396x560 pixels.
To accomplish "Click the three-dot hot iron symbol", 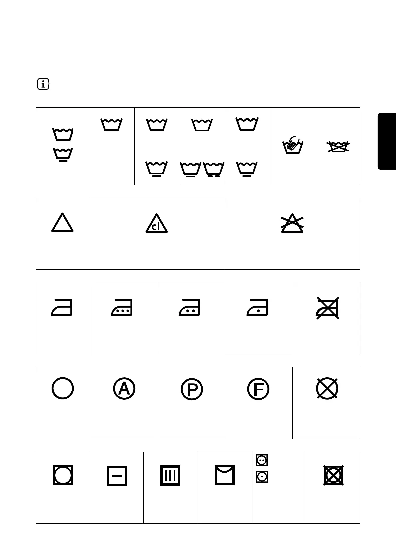I will click(x=122, y=307).
